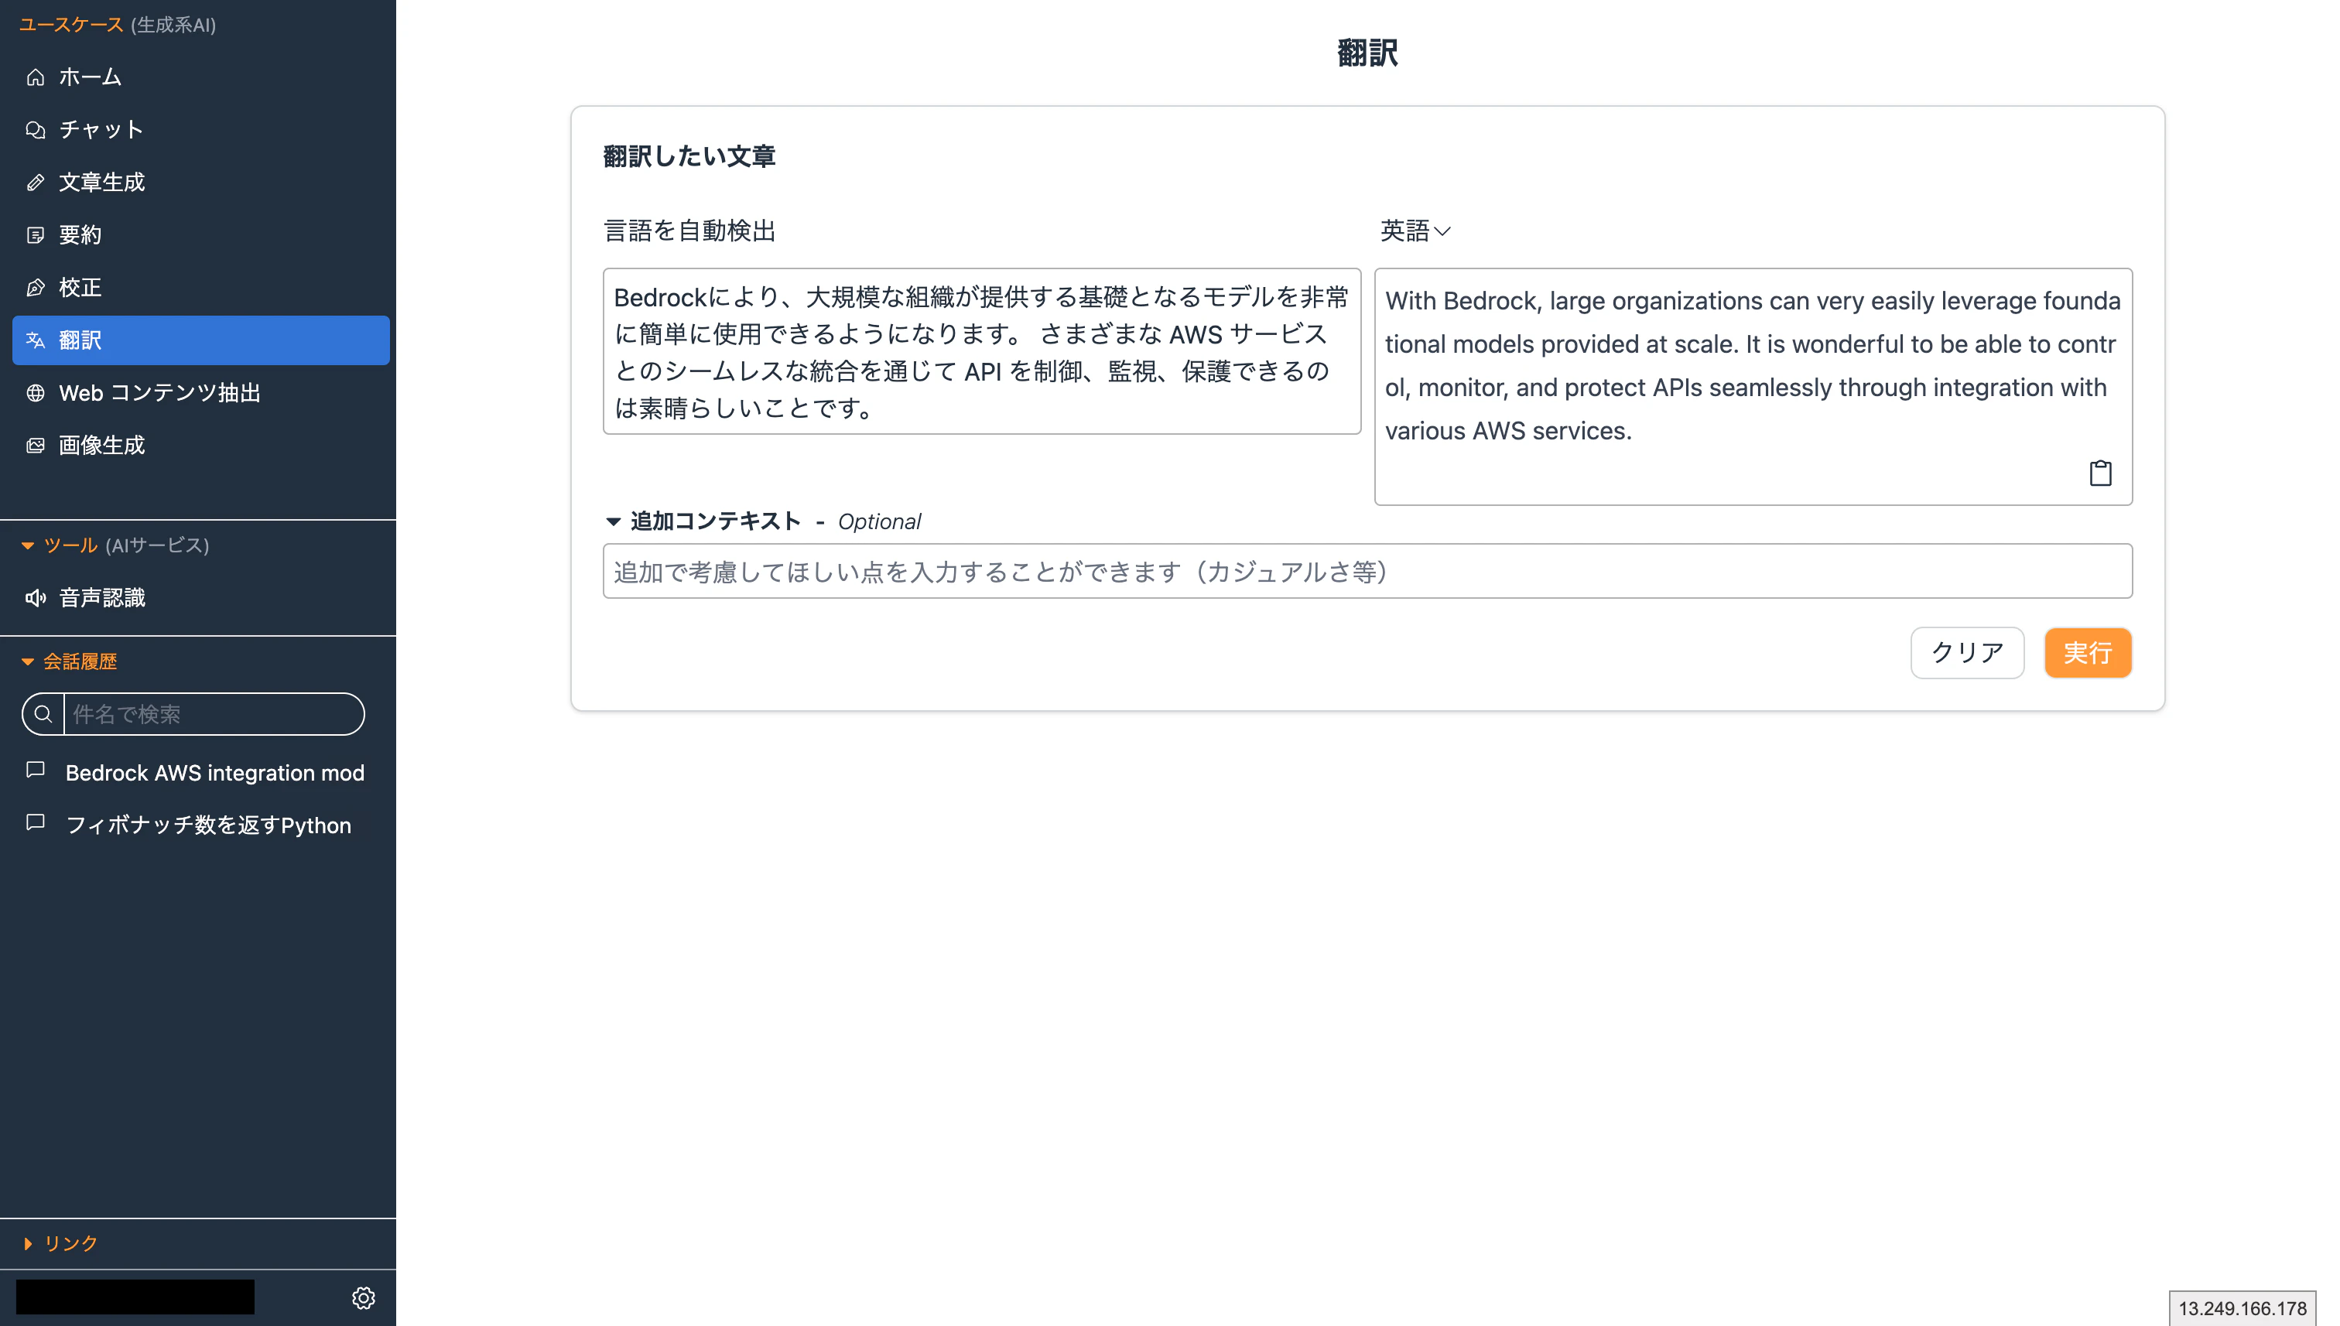Screen dimensions: 2340x1326
Task: Click the pencil icon beside 文章生成
Action: tap(36, 182)
